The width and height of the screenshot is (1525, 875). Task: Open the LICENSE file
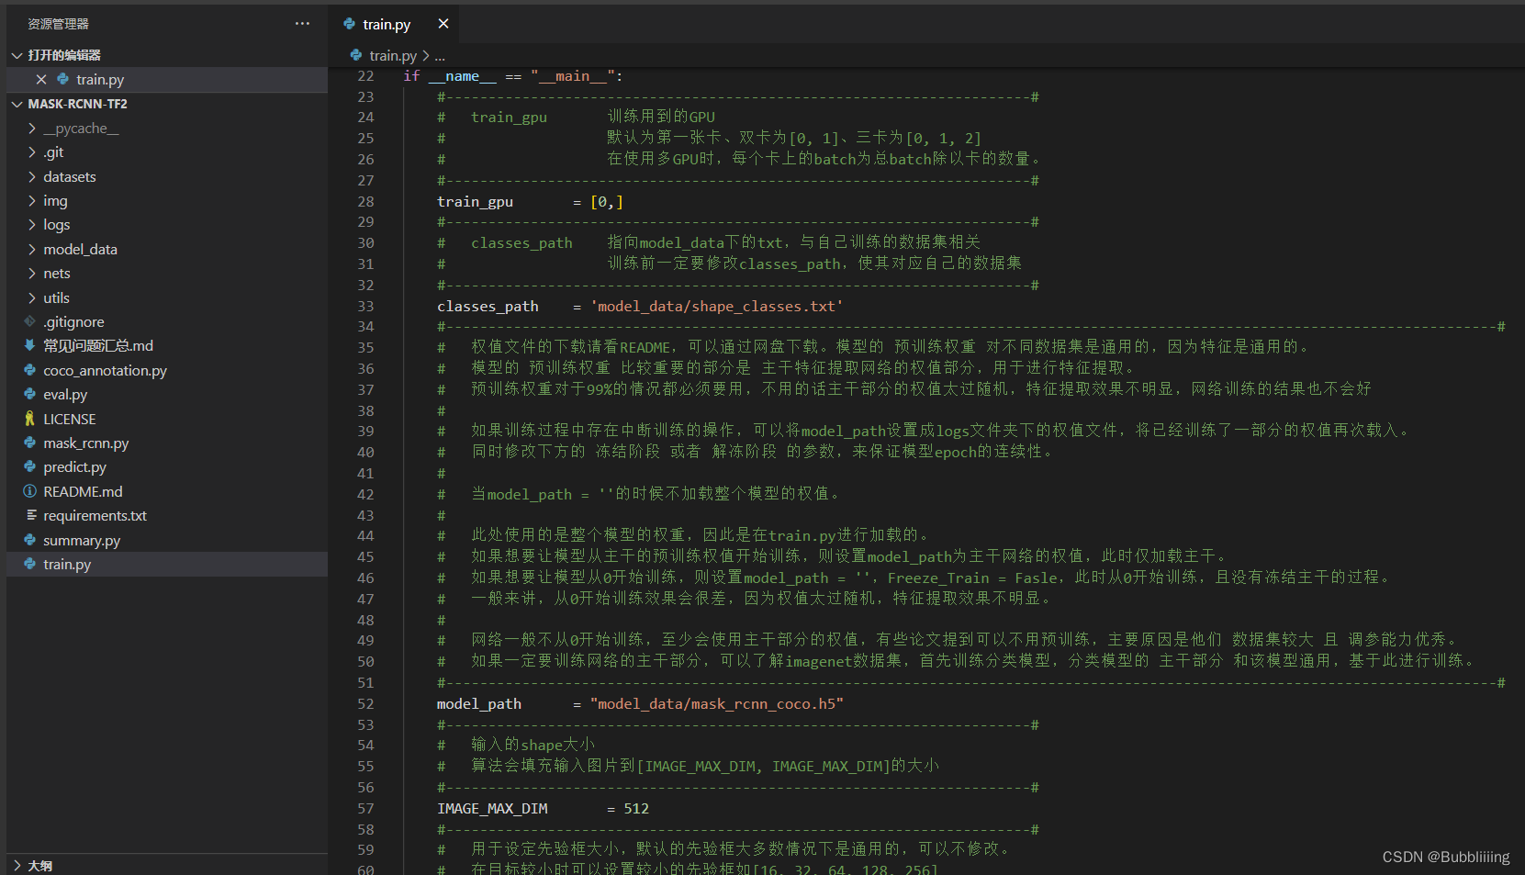click(x=70, y=419)
